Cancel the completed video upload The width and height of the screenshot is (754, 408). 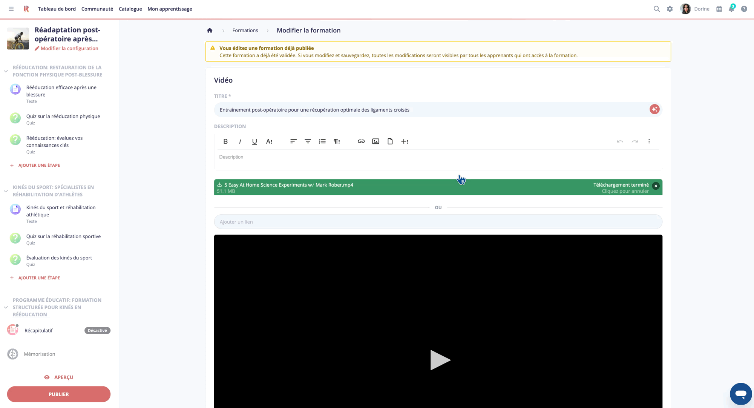[x=656, y=186]
